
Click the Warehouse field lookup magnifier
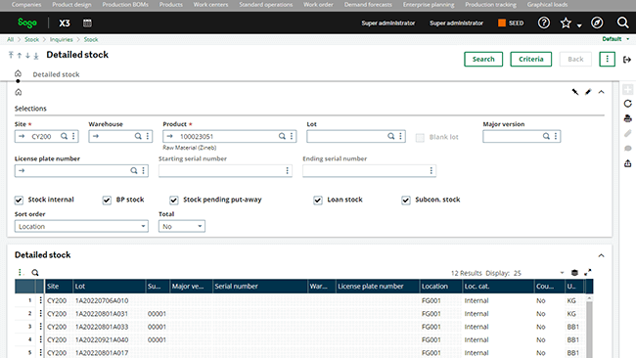pyautogui.click(x=138, y=136)
